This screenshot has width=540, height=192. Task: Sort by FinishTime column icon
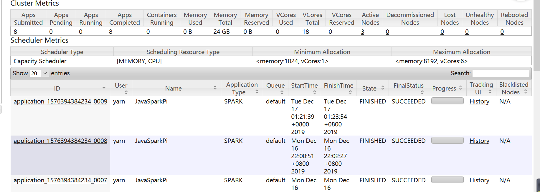click(350, 92)
